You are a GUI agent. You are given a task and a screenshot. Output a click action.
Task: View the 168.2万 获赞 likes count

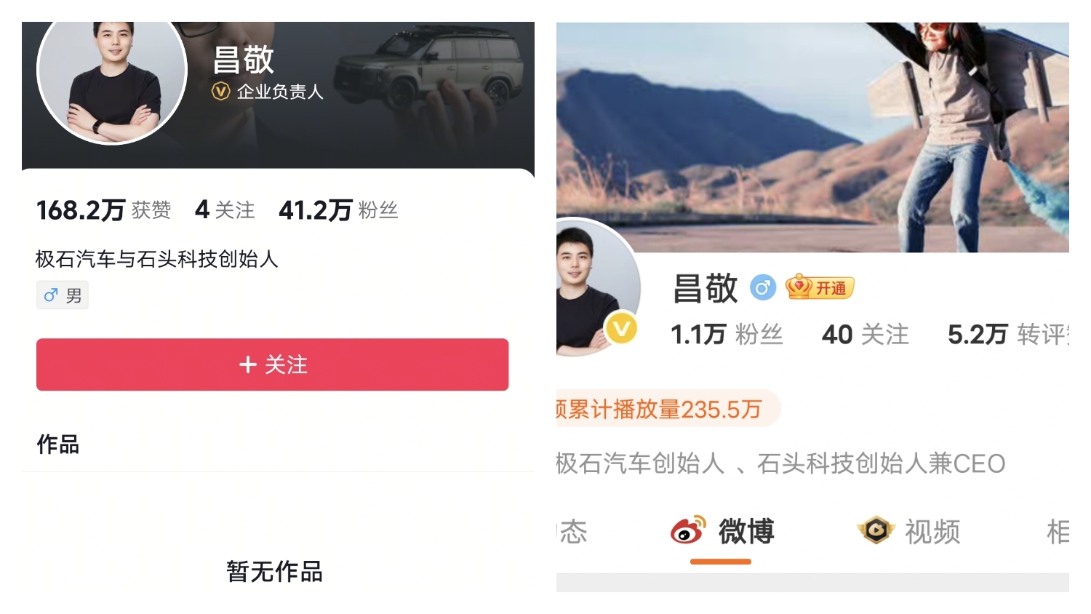pos(103,210)
